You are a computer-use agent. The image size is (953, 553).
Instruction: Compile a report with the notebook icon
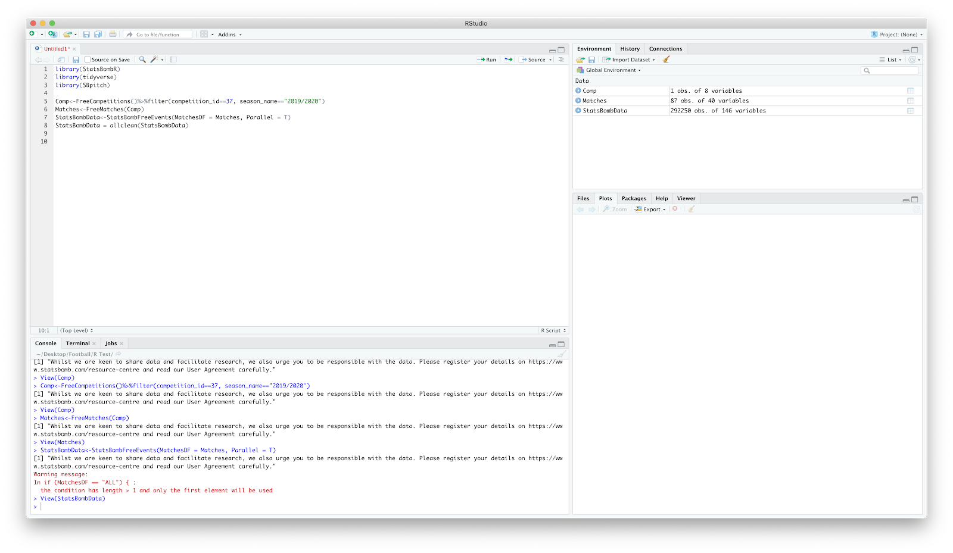click(x=173, y=60)
